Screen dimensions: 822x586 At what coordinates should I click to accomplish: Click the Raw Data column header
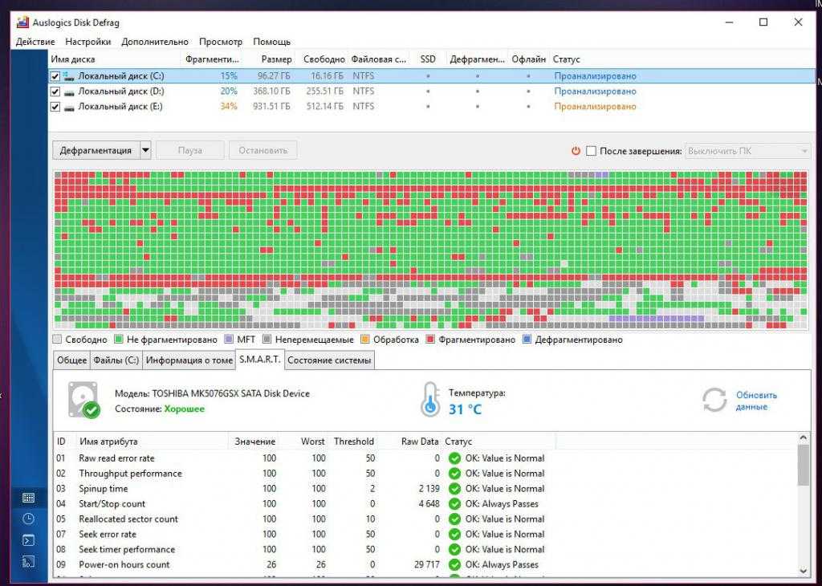(x=409, y=442)
